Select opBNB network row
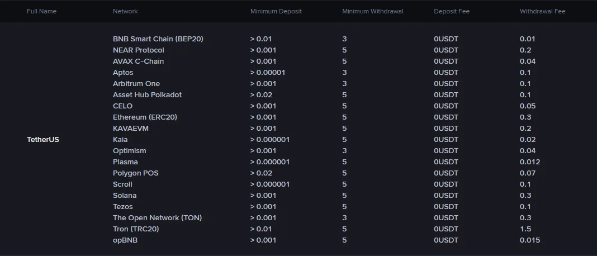597x256 pixels. tap(125, 240)
